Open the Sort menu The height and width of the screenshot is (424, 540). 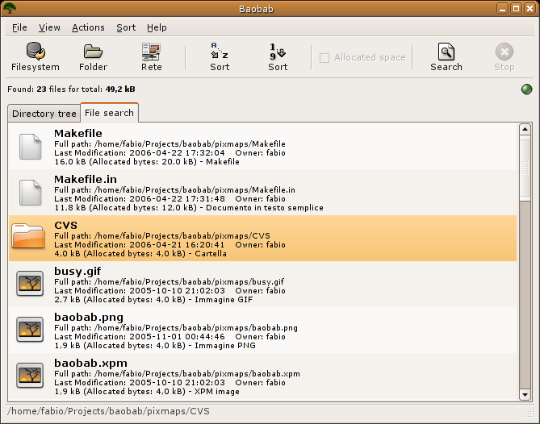[126, 27]
